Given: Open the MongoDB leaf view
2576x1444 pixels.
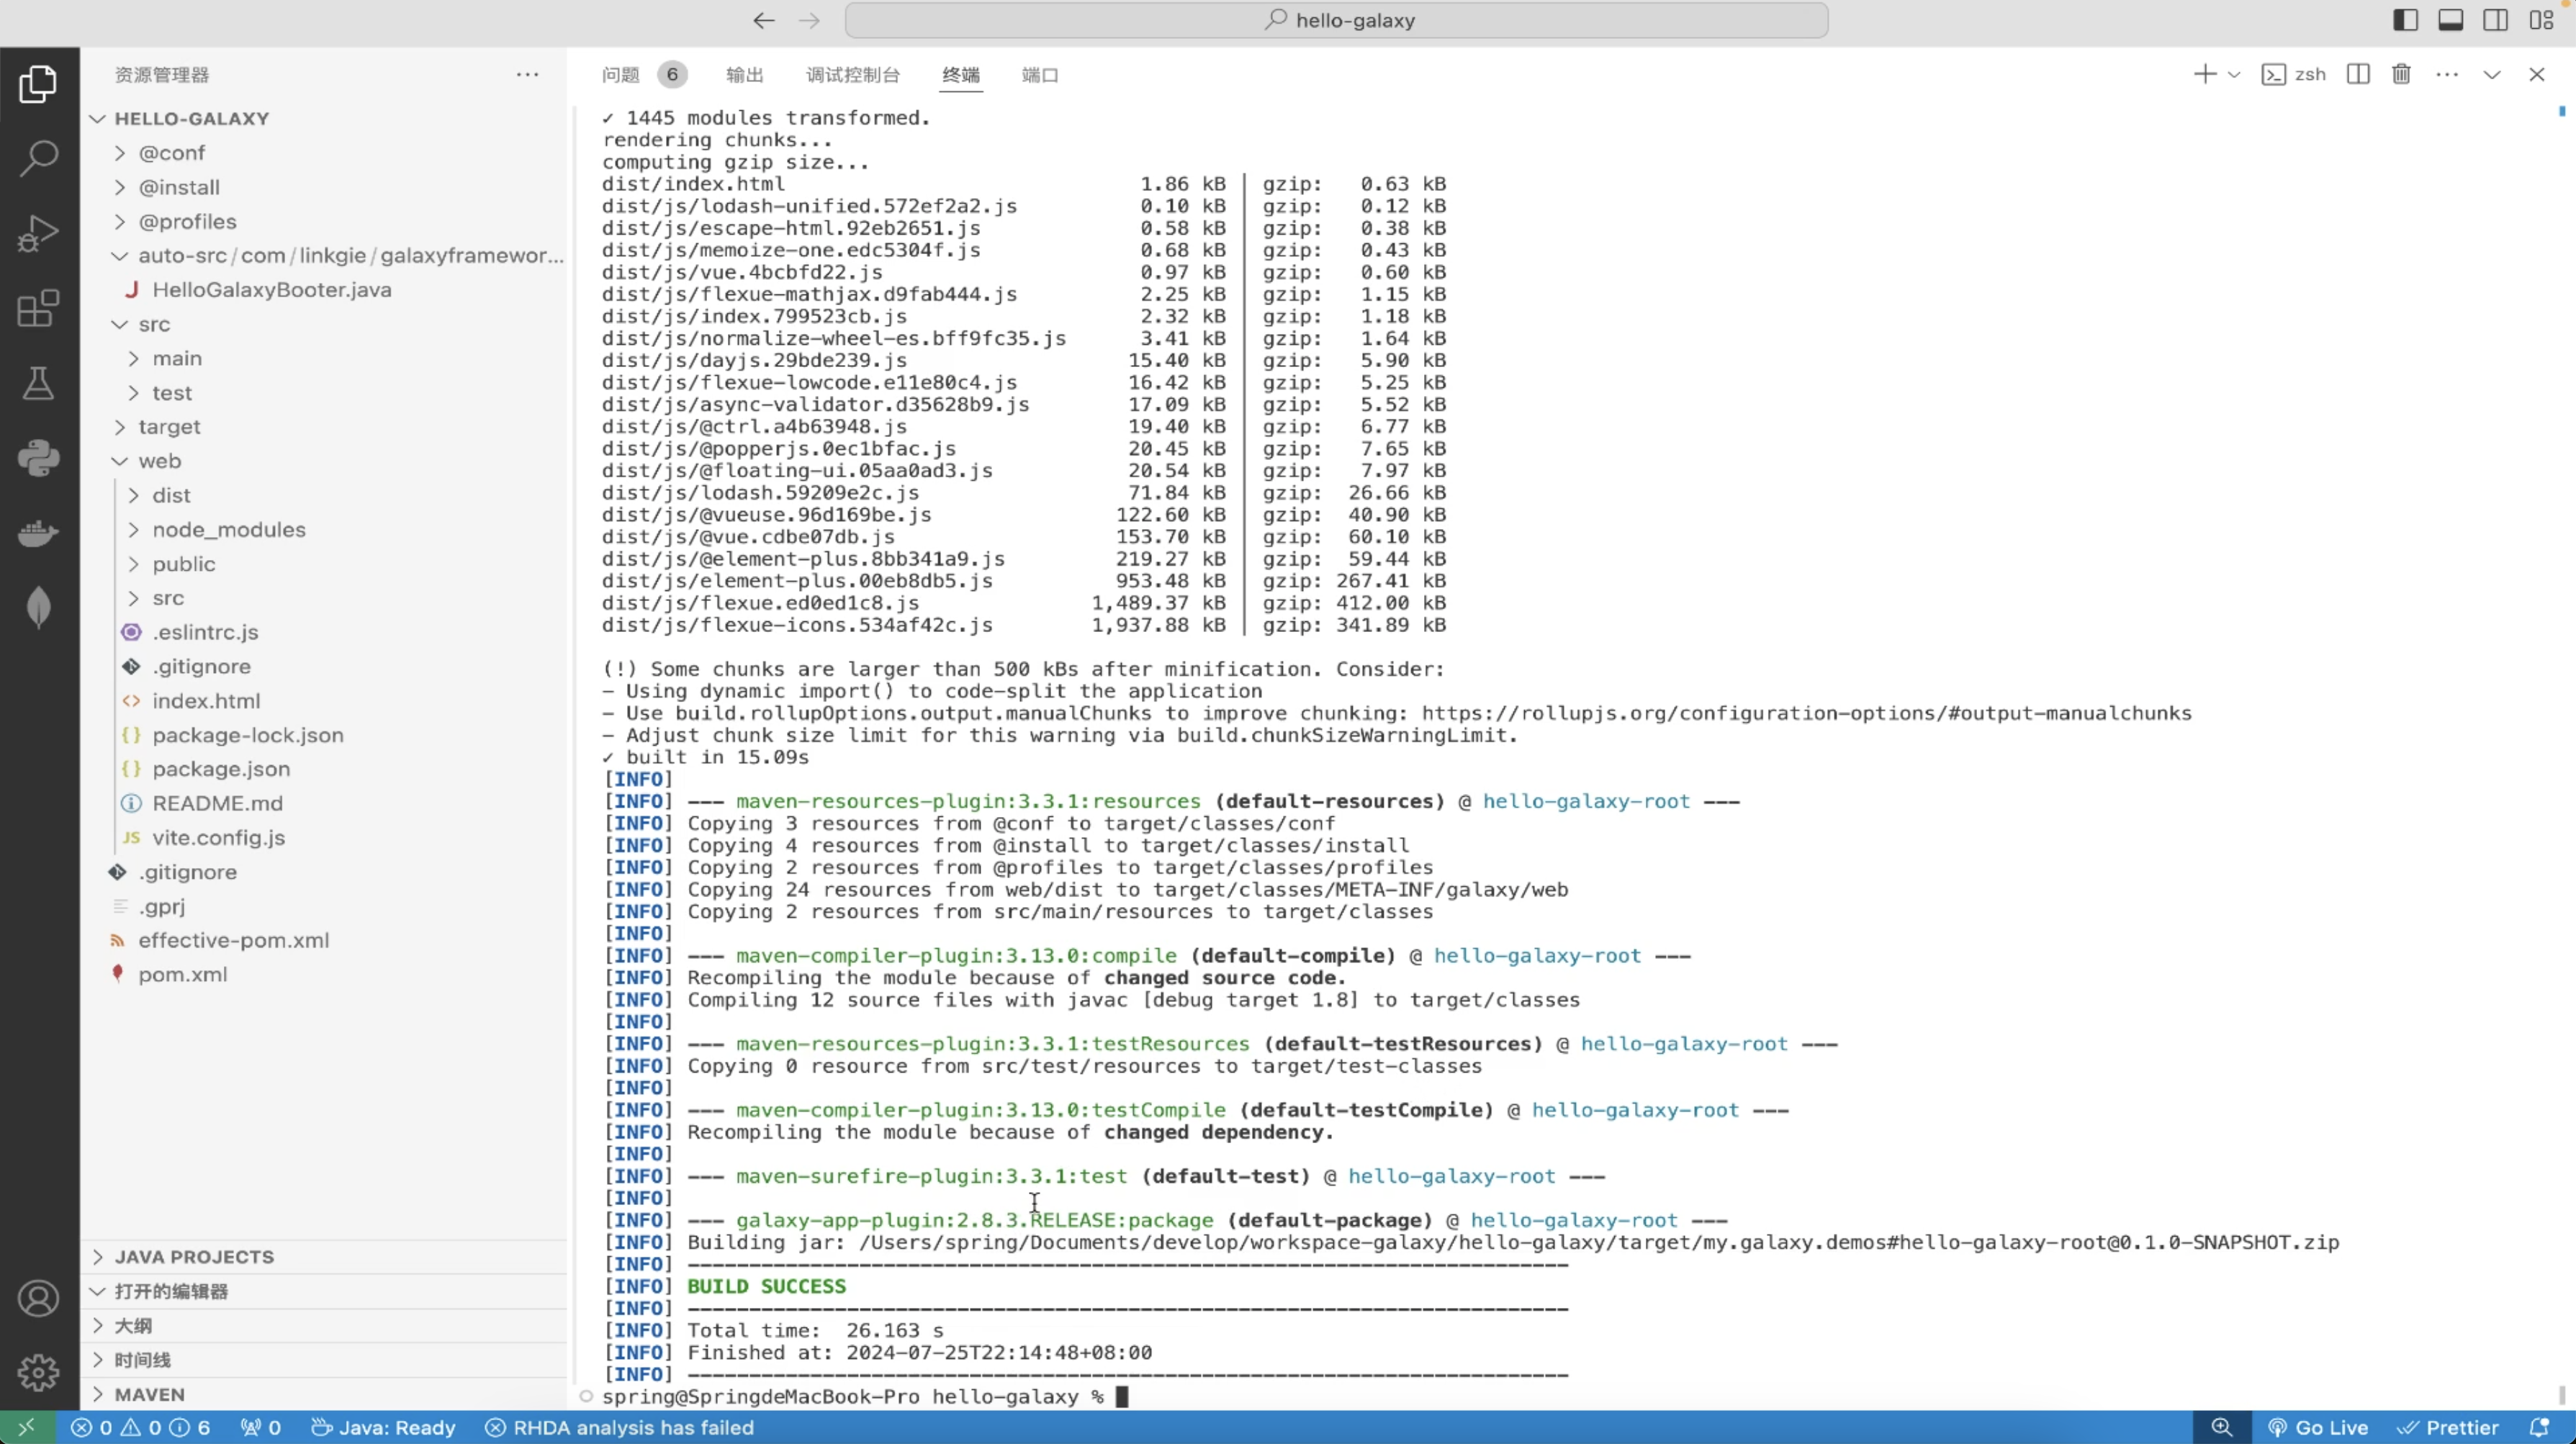Looking at the screenshot, I should tap(38, 607).
